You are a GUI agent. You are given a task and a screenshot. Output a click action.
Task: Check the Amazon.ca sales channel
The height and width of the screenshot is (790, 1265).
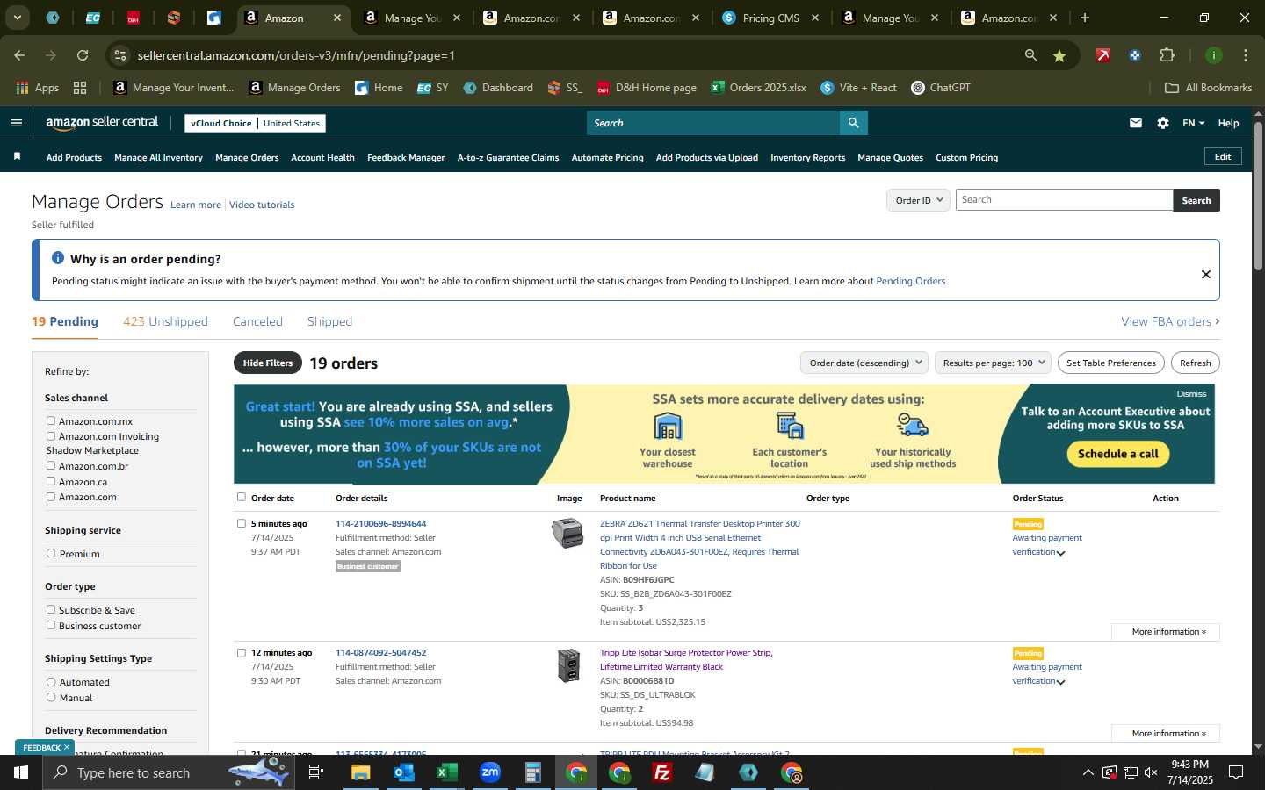pyautogui.click(x=51, y=482)
